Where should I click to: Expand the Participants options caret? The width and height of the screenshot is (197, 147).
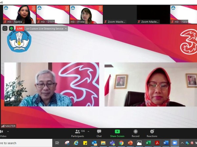(88, 132)
